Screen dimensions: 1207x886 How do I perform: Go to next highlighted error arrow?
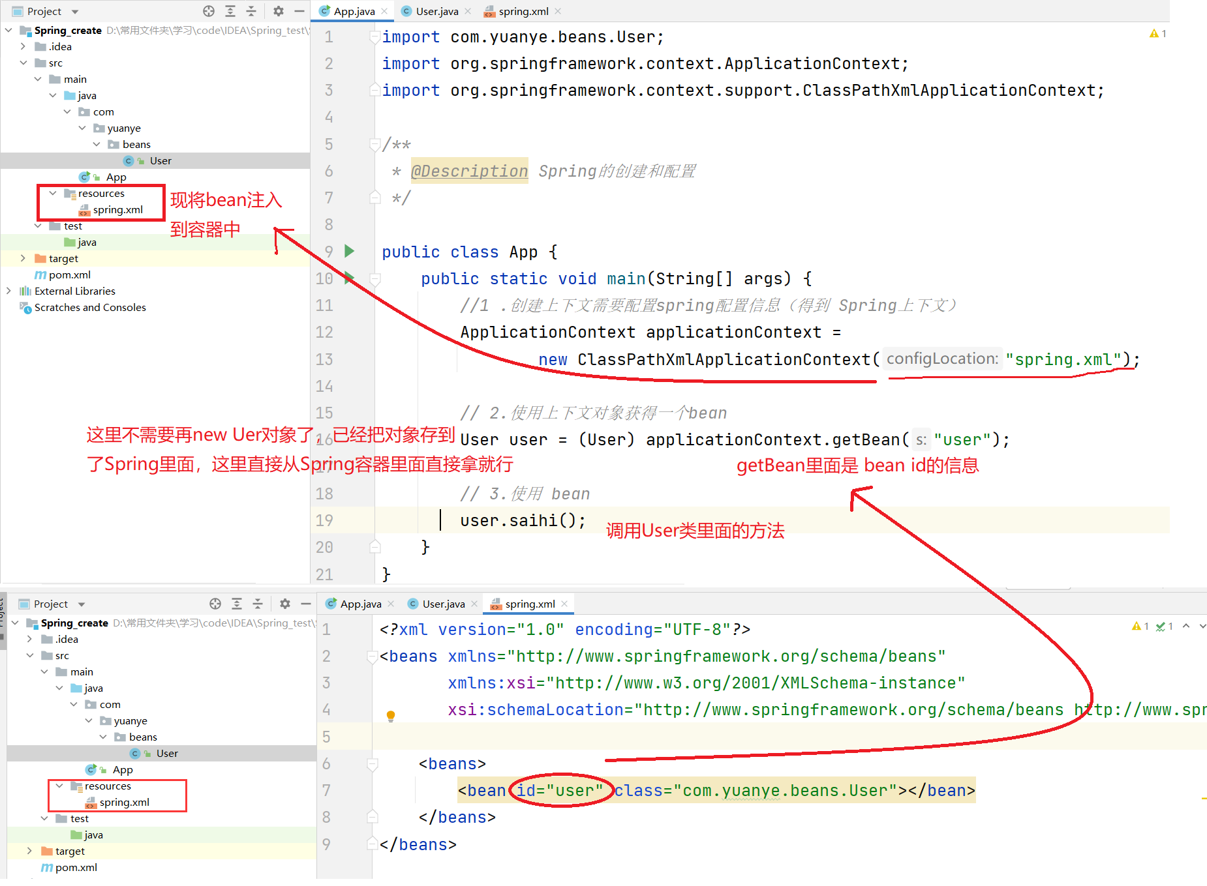pos(1202,626)
